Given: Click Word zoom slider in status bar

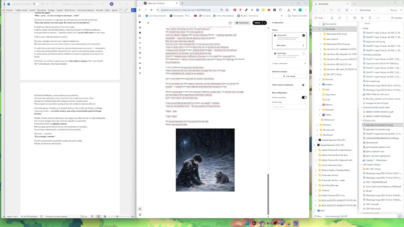Looking at the screenshot, I should 117,216.
